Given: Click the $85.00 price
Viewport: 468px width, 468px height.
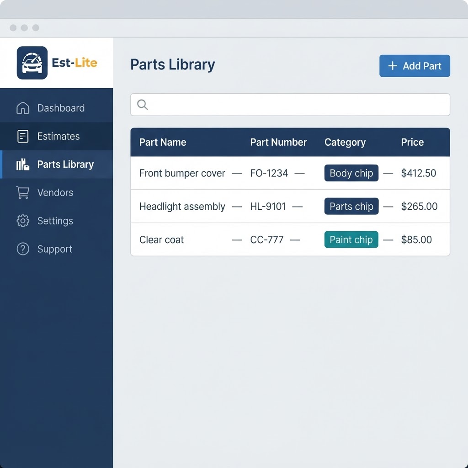Looking at the screenshot, I should pos(416,239).
